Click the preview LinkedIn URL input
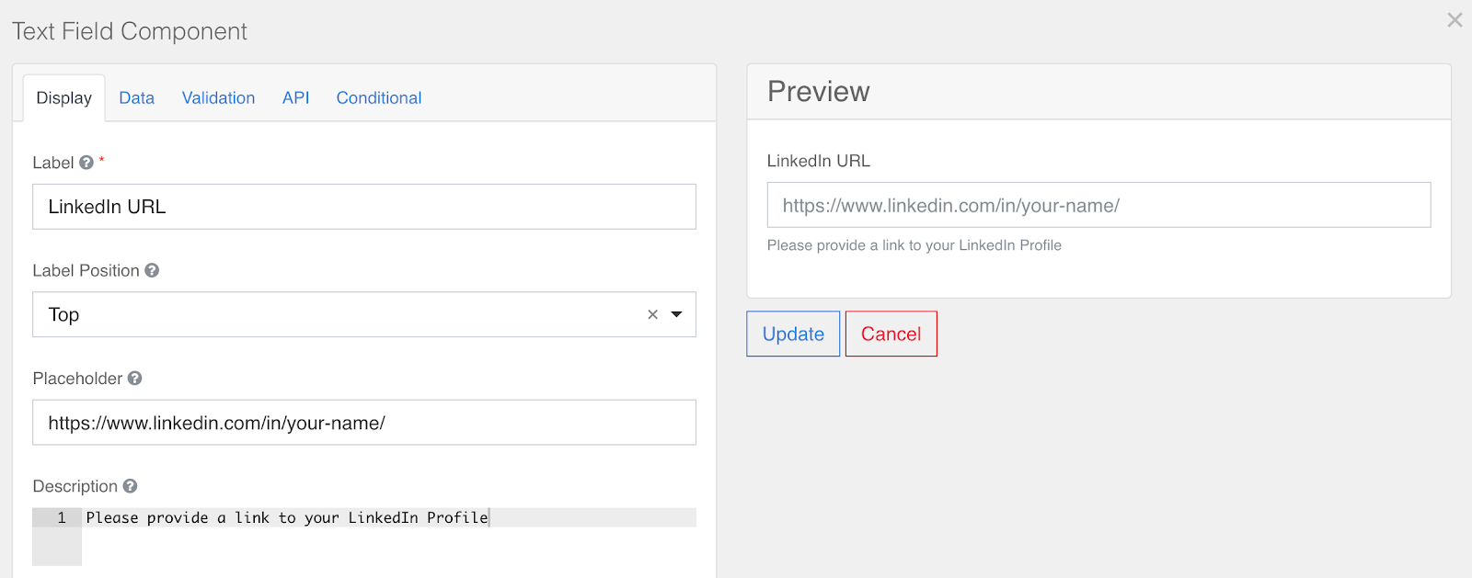The width and height of the screenshot is (1472, 578). pos(1098,205)
